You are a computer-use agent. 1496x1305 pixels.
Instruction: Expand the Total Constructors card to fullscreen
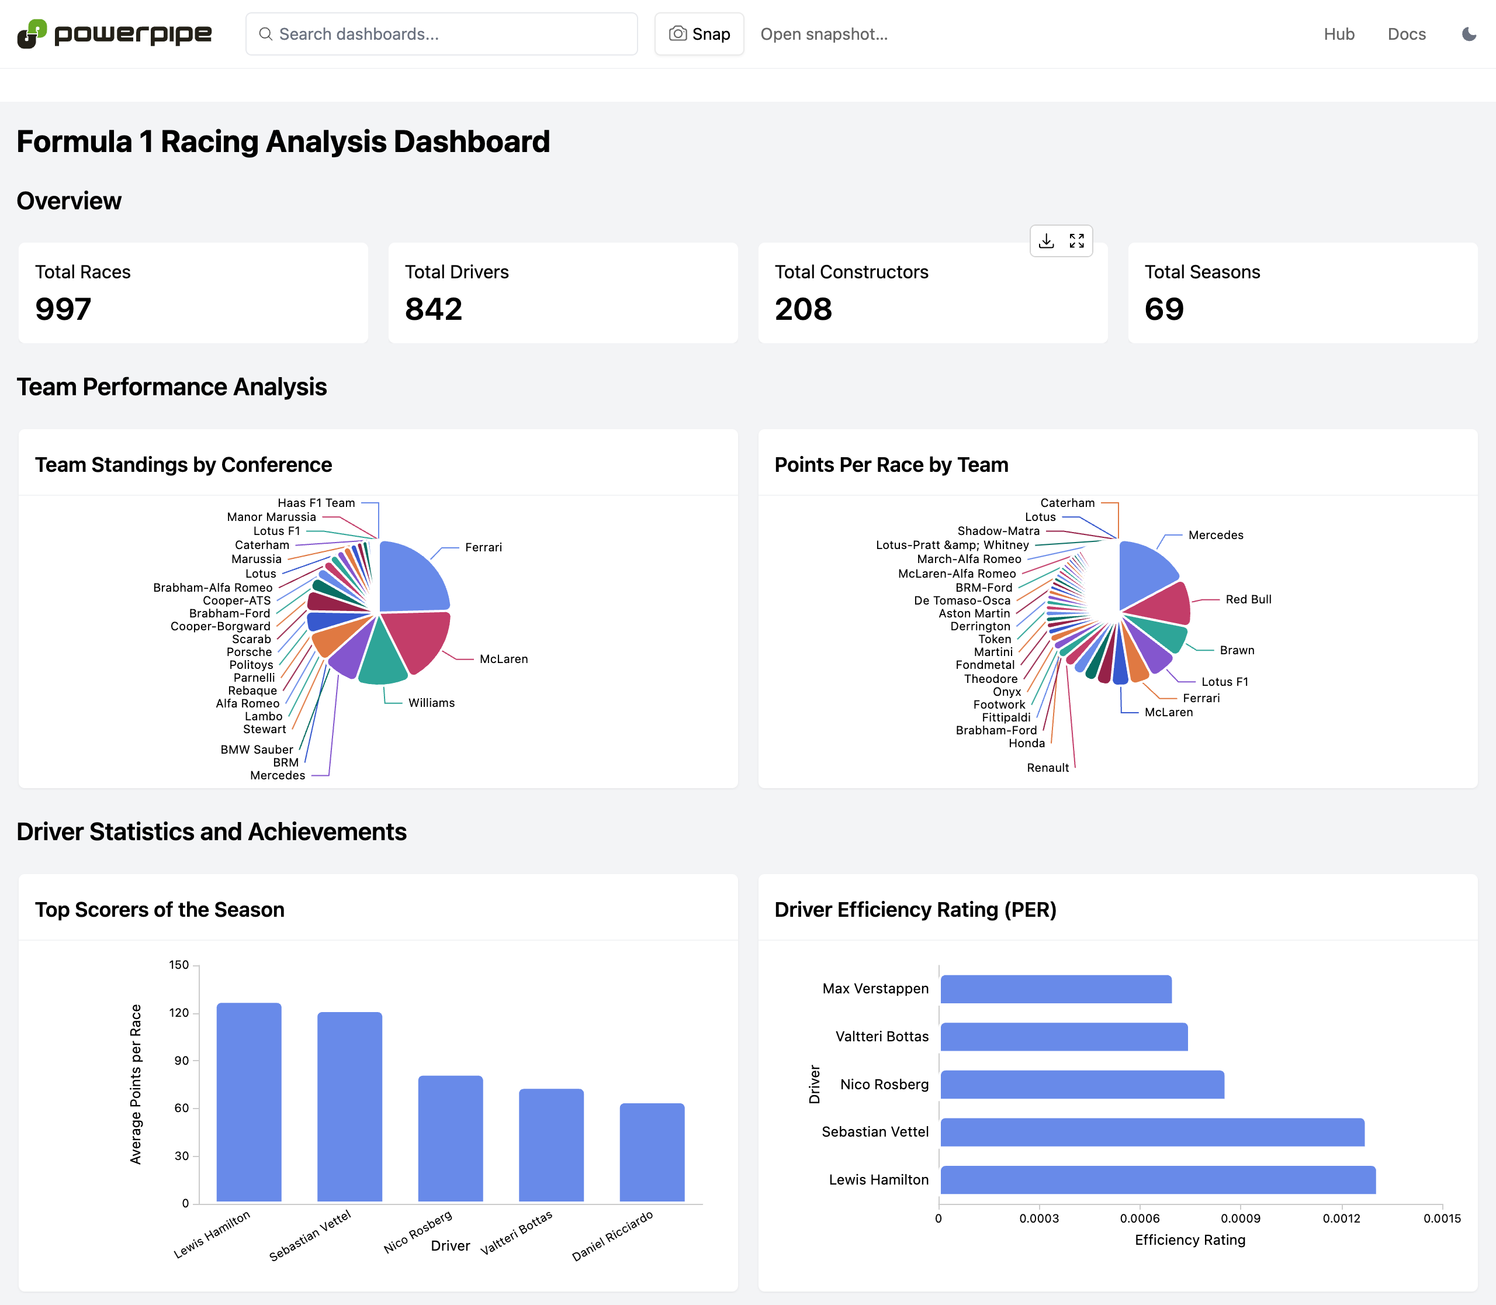(1076, 241)
